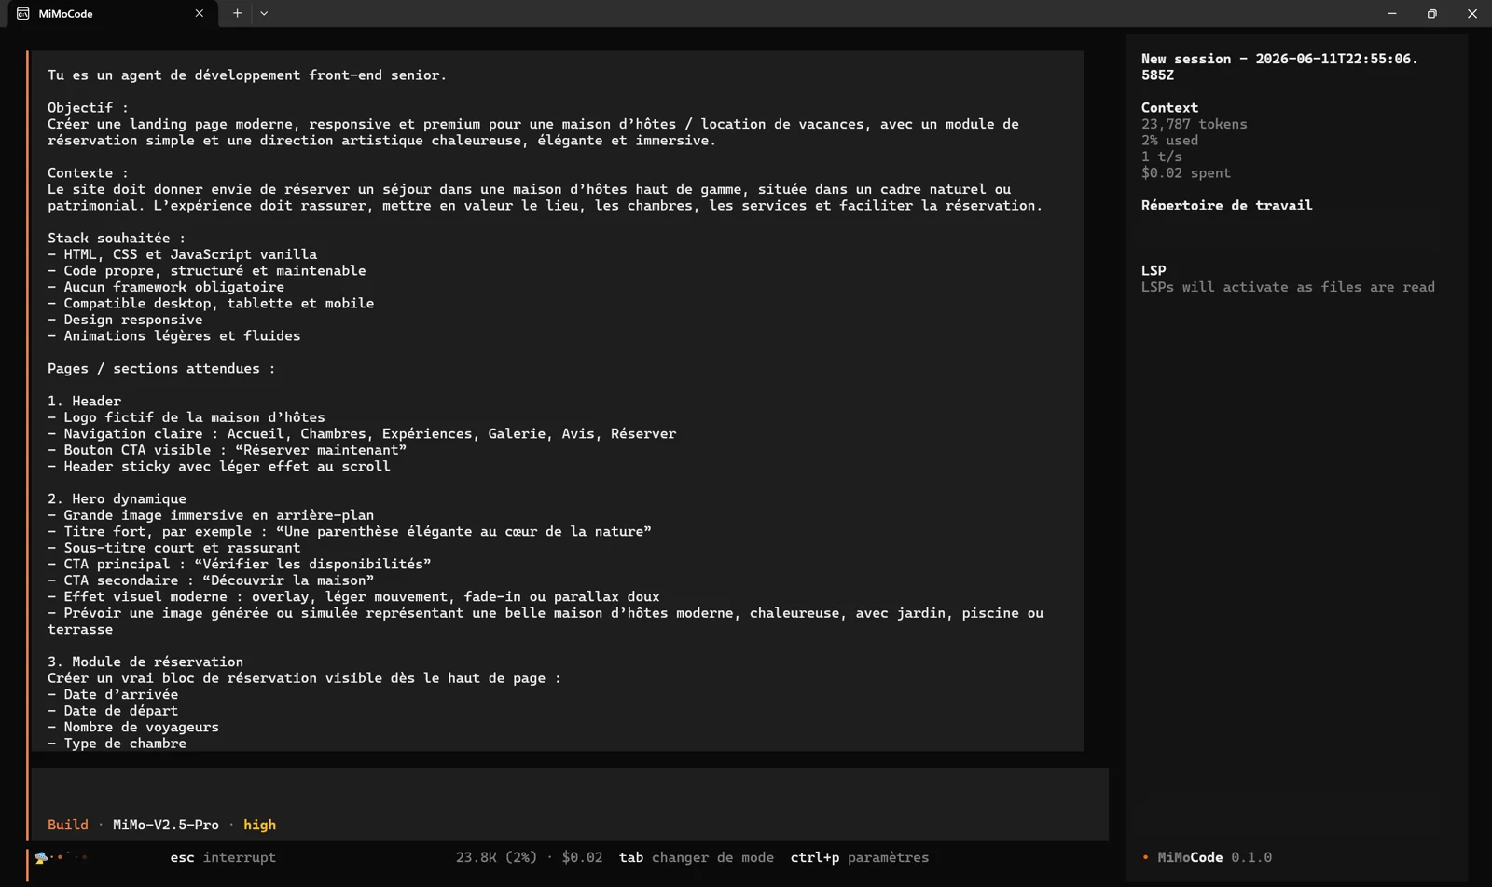1492x887 pixels.
Task: Click the esc interrupt hint
Action: point(223,857)
